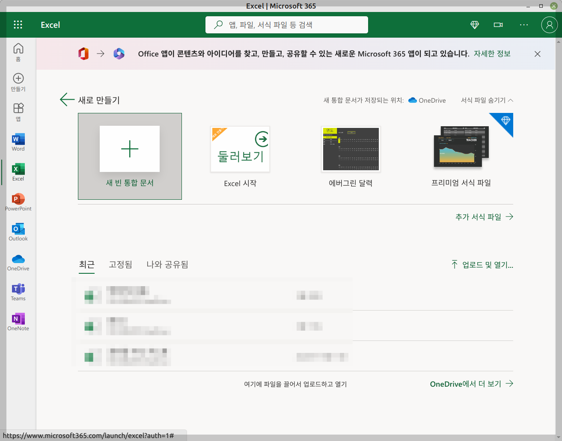The width and height of the screenshot is (562, 441).
Task: Collapse templates with 서식 파일 숨기기
Action: pos(487,100)
